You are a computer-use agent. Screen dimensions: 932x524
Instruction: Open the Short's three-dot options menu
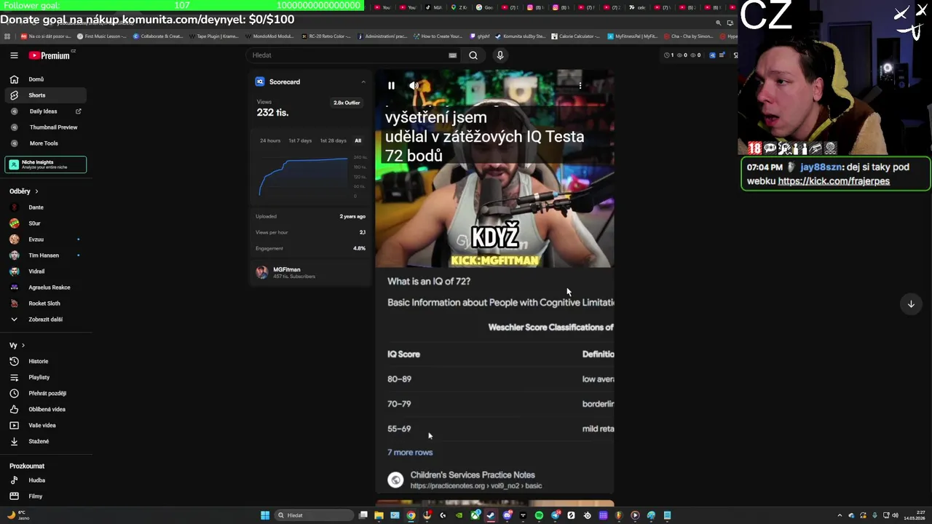pos(580,86)
